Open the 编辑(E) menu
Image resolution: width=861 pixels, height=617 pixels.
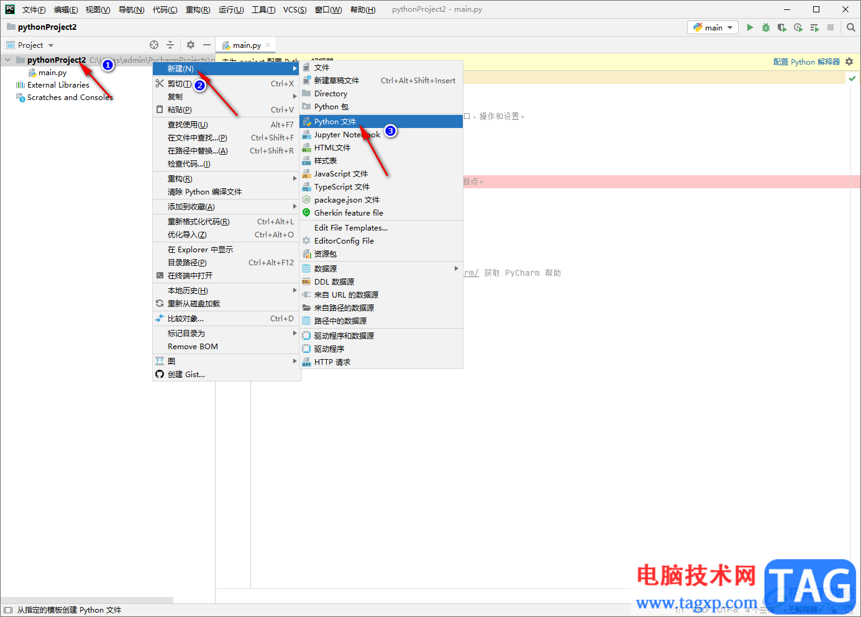click(66, 9)
